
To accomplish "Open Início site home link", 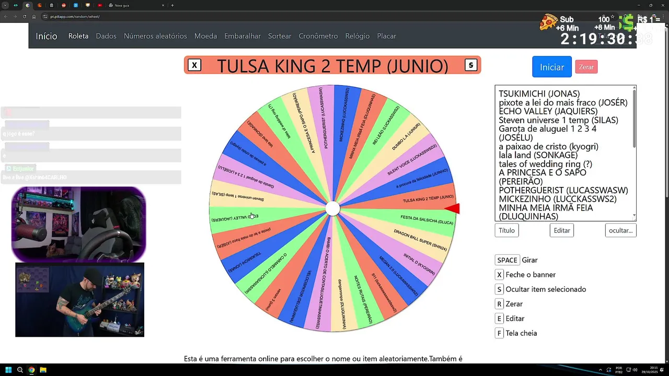I will pos(47,36).
